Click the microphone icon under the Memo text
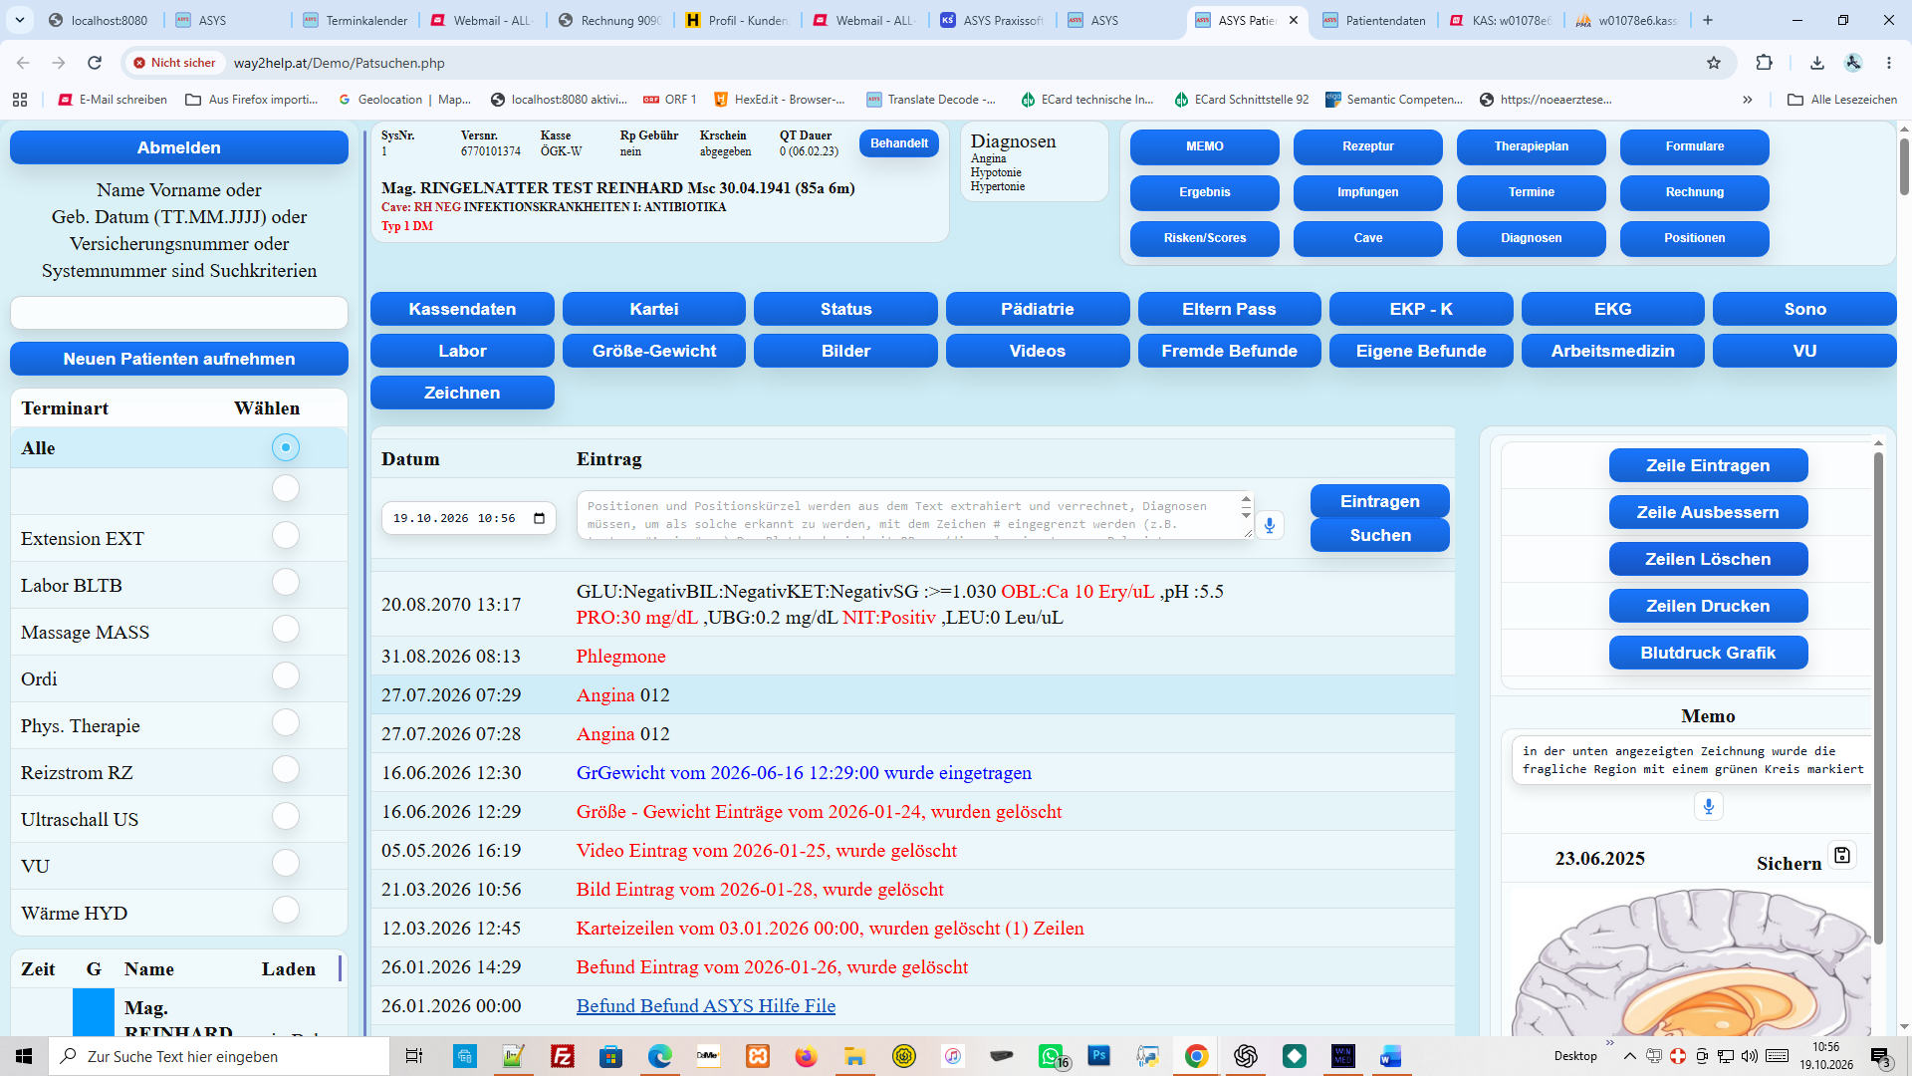Viewport: 1912px width, 1076px height. pyautogui.click(x=1709, y=807)
